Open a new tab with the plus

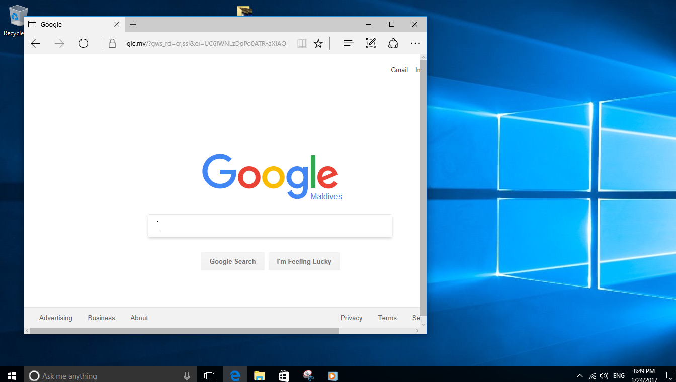pos(133,24)
